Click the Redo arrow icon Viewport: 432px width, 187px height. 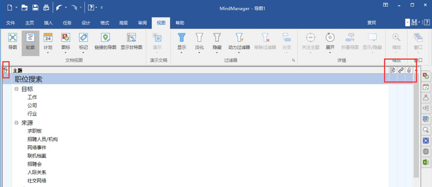[x=74, y=8]
